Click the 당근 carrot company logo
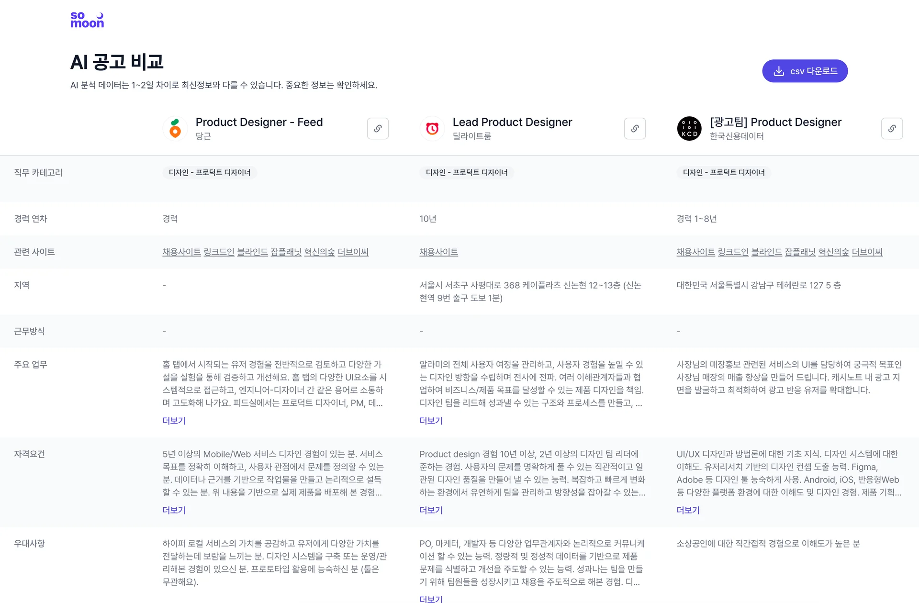 175,129
